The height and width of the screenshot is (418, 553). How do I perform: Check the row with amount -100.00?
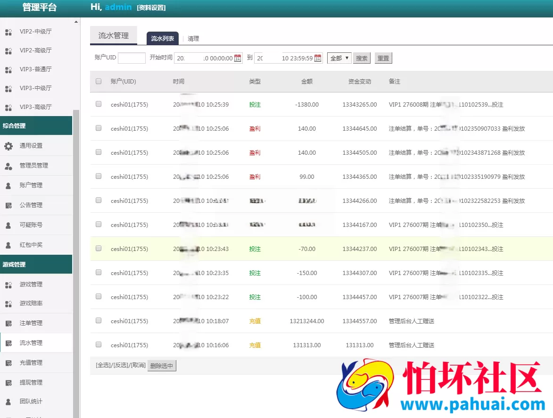click(99, 296)
